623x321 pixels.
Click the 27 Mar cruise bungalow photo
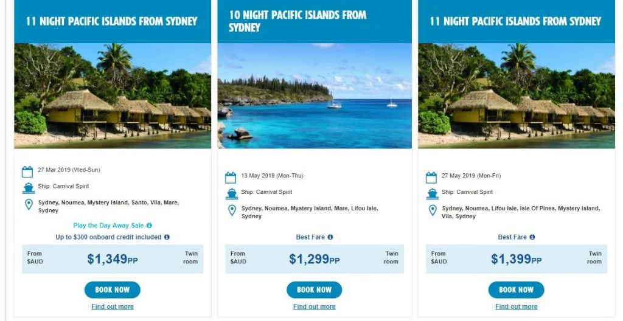[113, 95]
